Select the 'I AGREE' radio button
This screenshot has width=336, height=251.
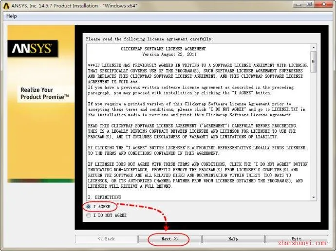point(89,207)
